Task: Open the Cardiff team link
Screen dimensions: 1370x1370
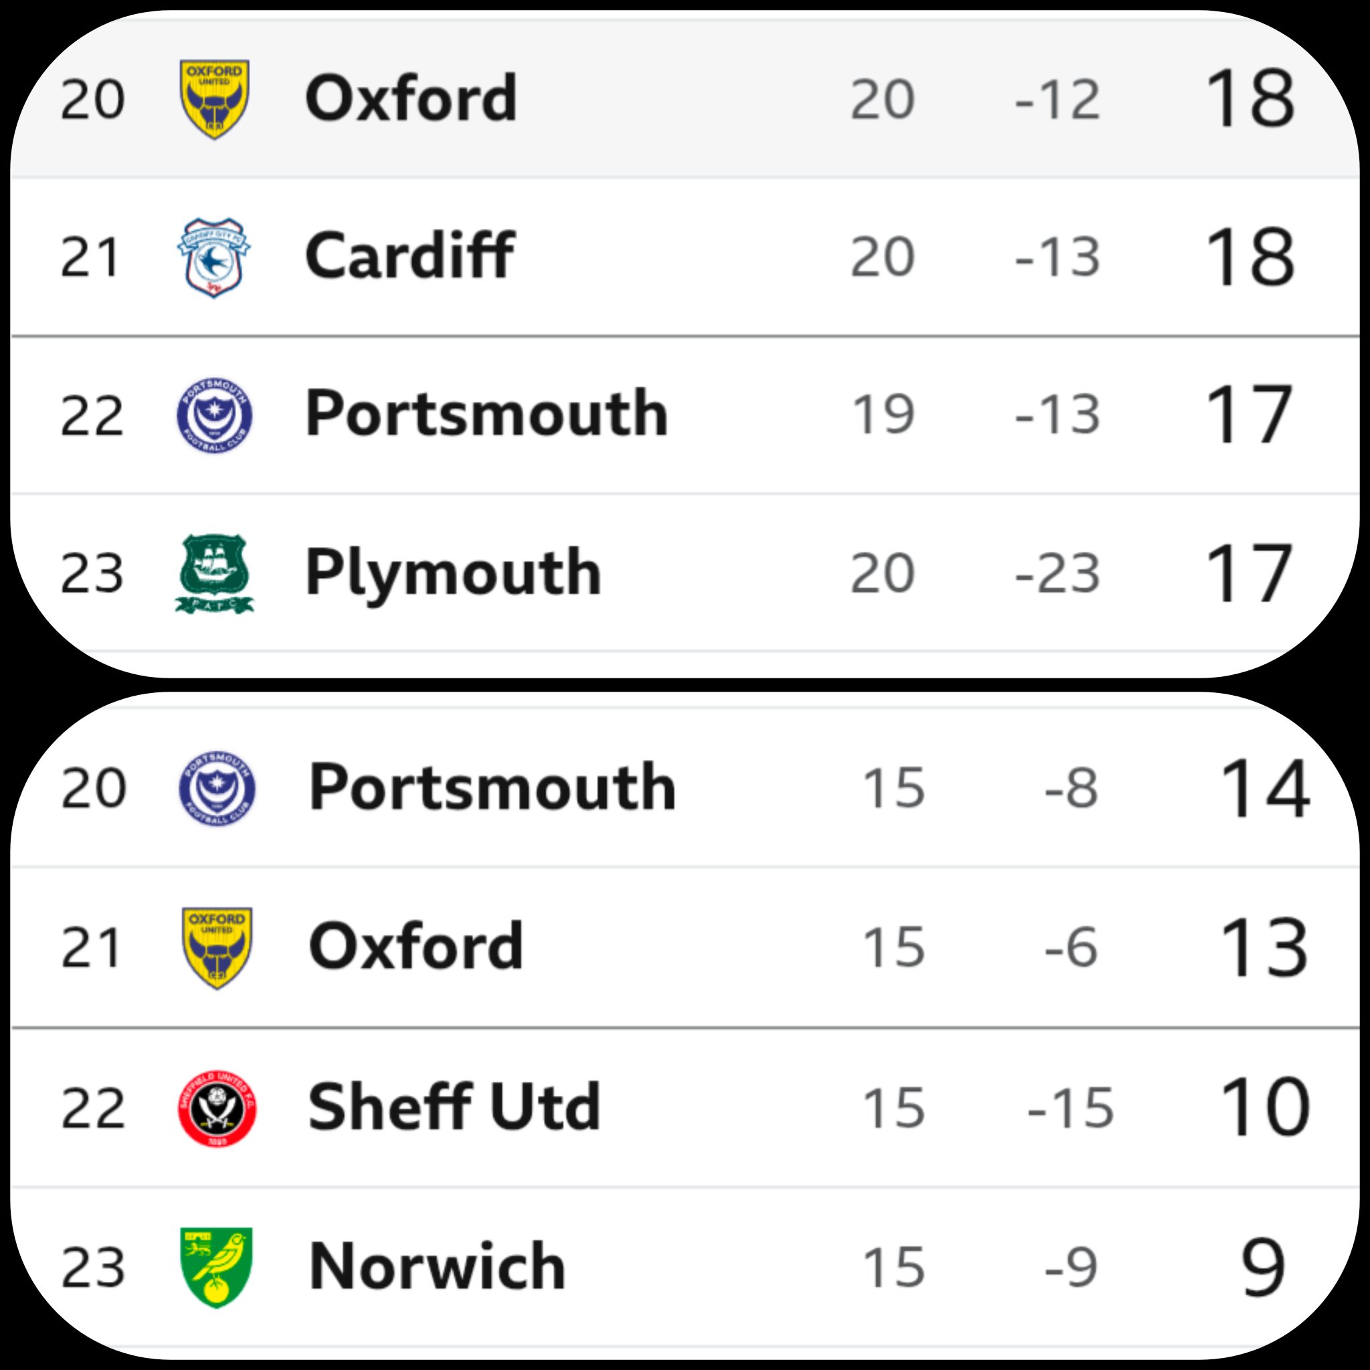Action: (410, 256)
